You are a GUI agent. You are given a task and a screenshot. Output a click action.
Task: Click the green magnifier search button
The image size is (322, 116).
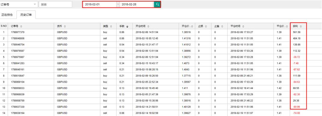[157, 4]
